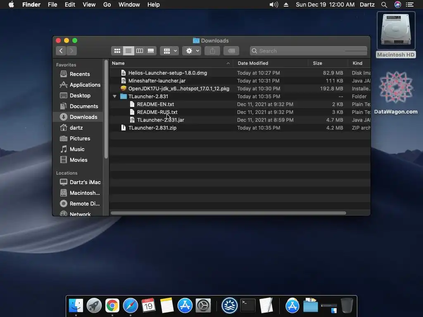This screenshot has width=423, height=317.
Task: Open Macintosh HD location in sidebar
Action: [78, 193]
